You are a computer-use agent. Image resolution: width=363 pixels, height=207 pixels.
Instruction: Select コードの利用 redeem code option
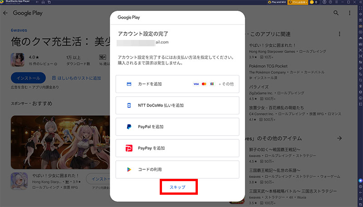(177, 169)
